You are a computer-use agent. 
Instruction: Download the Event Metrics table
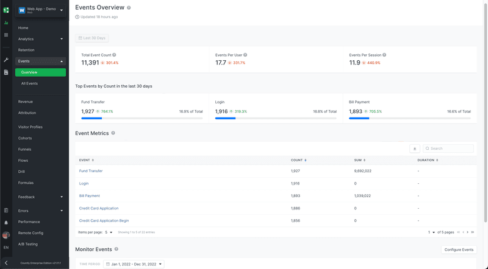point(415,148)
